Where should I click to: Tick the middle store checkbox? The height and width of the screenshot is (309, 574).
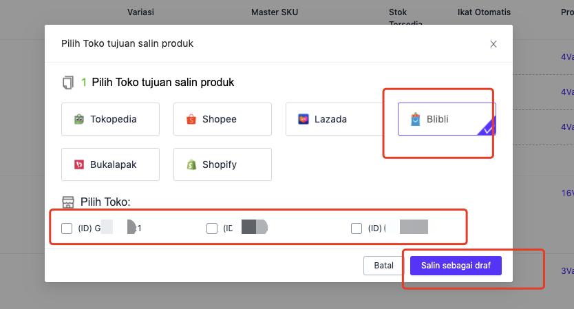point(212,228)
